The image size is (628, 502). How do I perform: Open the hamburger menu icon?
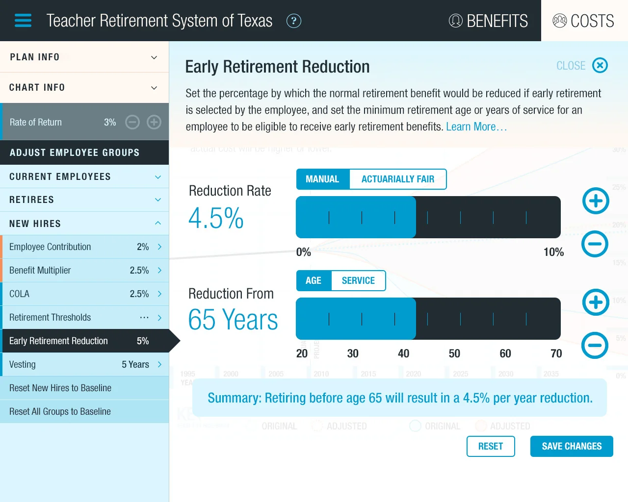point(23,21)
